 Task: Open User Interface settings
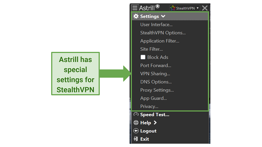coord(156,25)
